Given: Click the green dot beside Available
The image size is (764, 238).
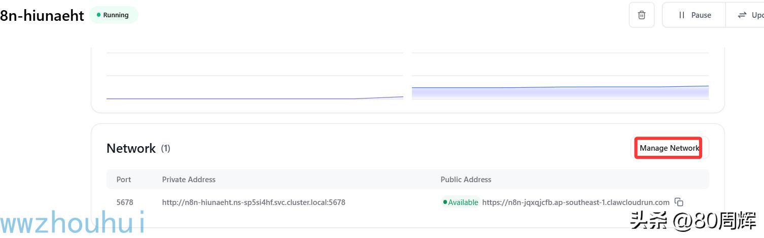Looking at the screenshot, I should (445, 202).
